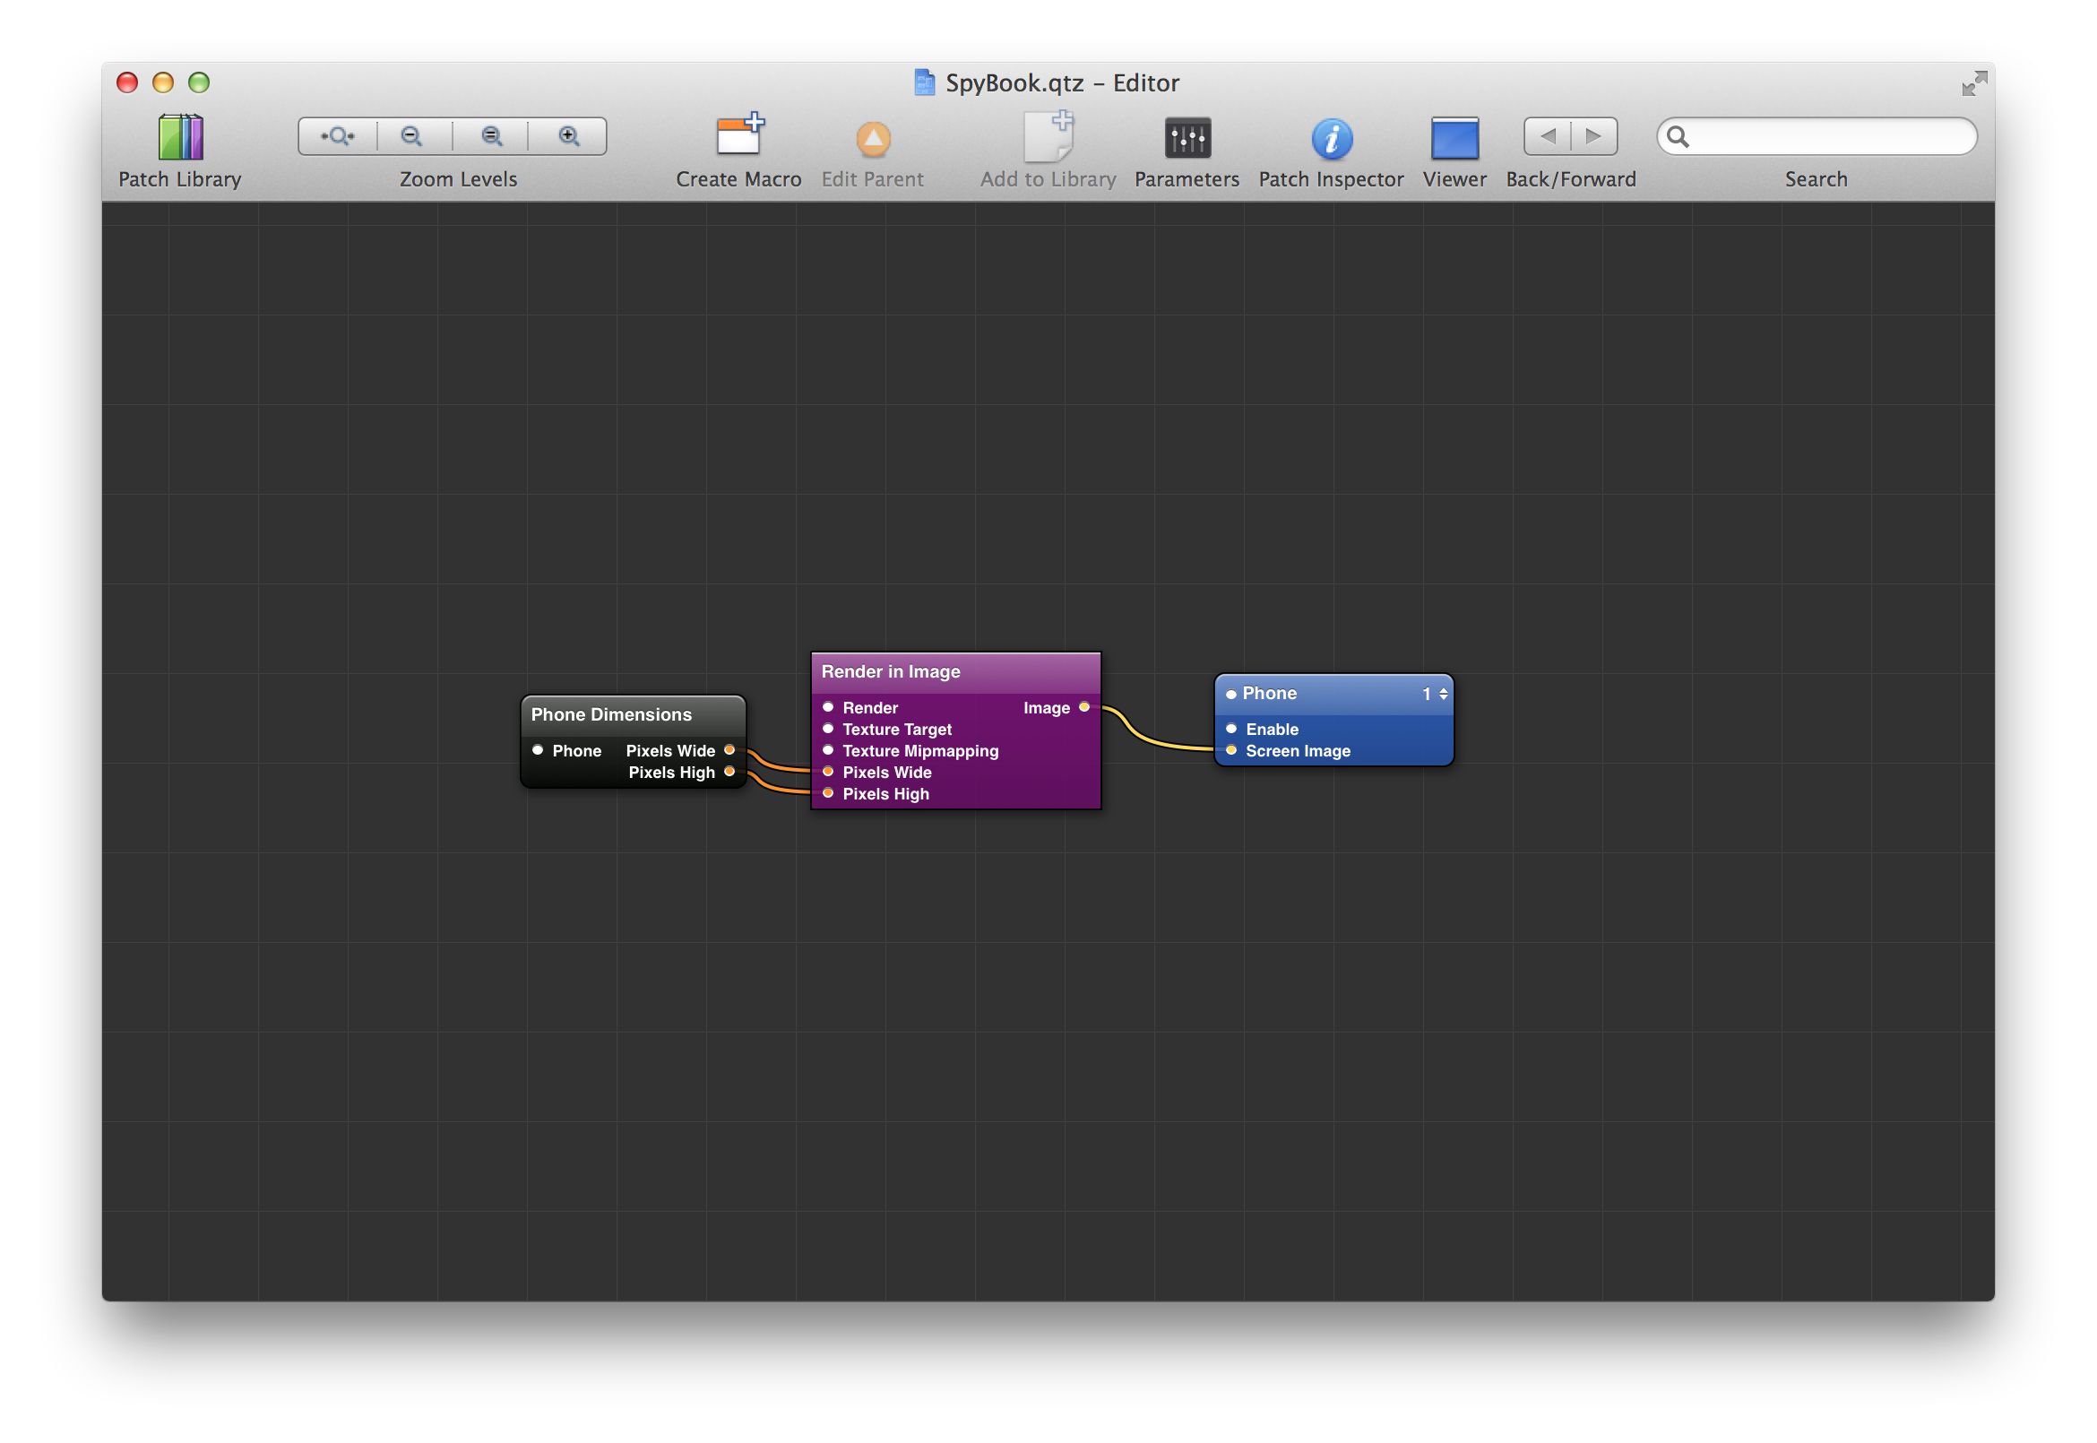Click the 'Screen Image' label text
The height and width of the screenshot is (1443, 2097).
pos(1299,751)
